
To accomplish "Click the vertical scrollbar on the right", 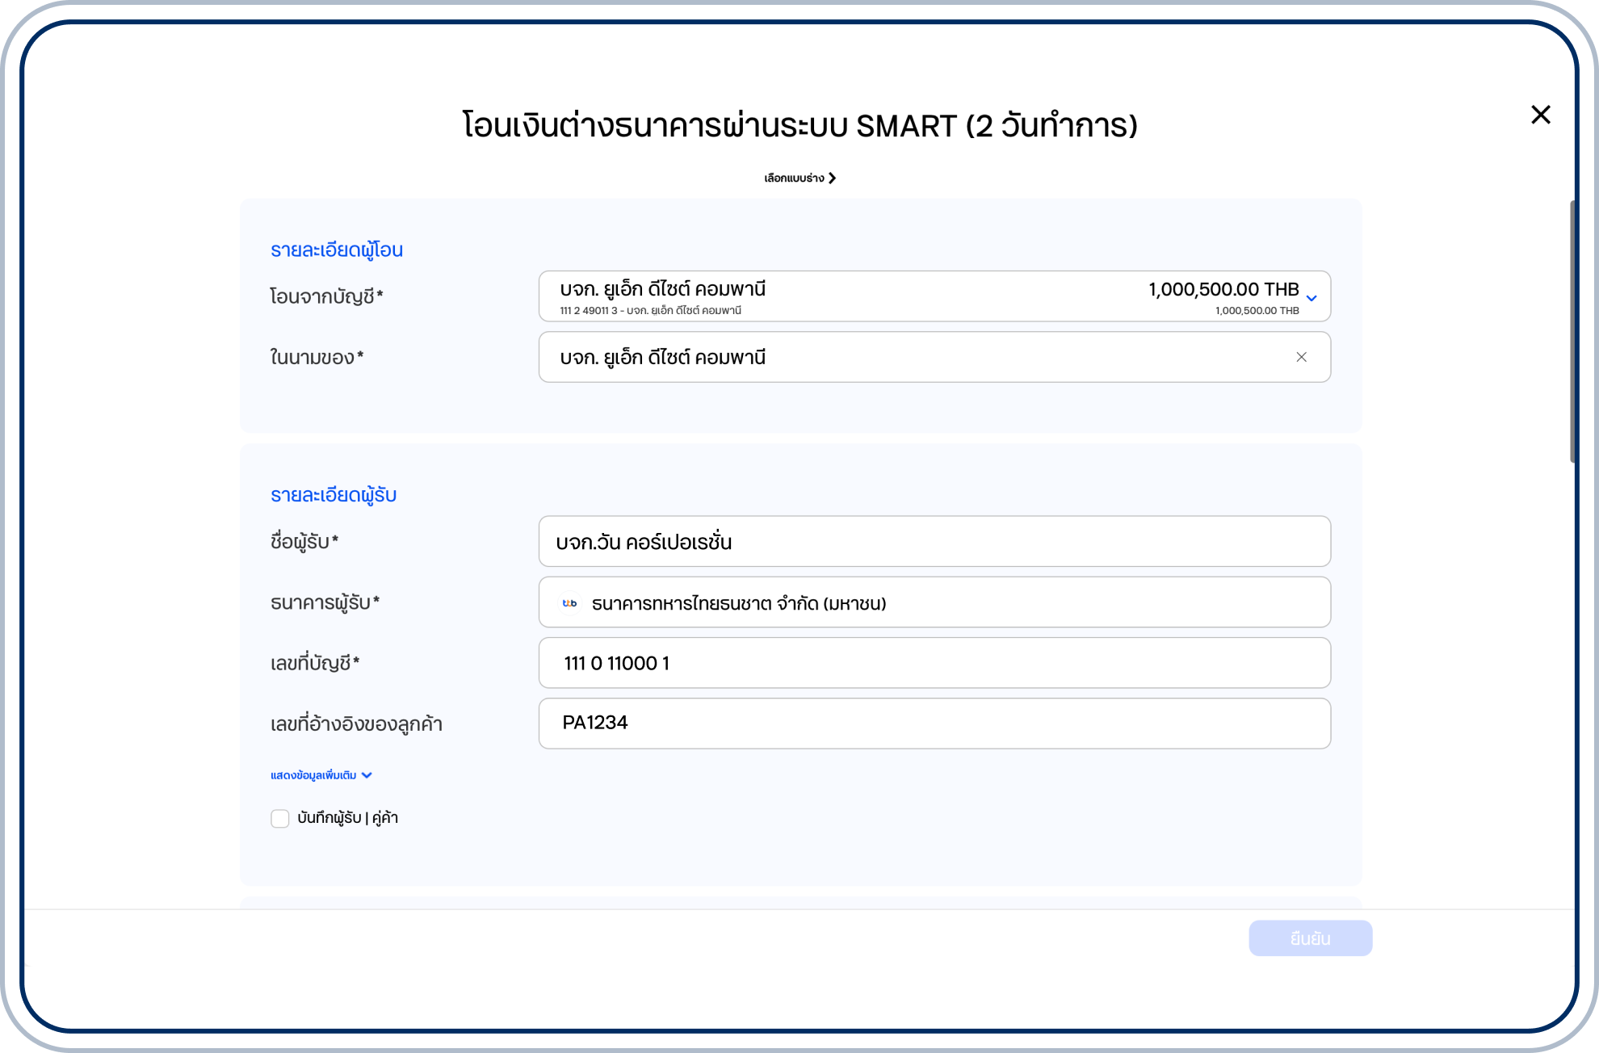I will pos(1572,331).
